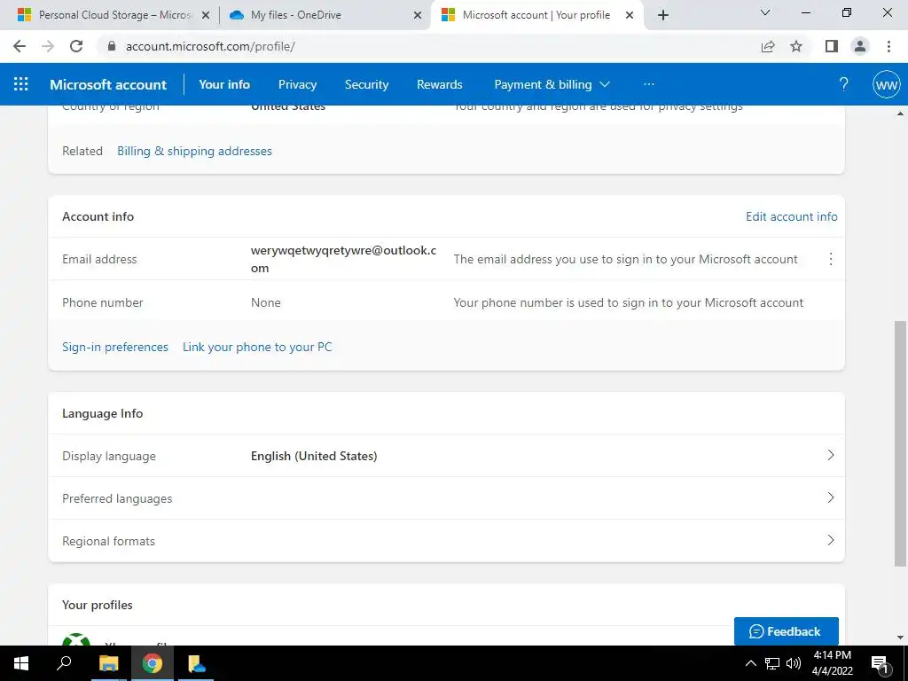Open the Privacy menu item
This screenshot has height=681, width=908.
297,84
